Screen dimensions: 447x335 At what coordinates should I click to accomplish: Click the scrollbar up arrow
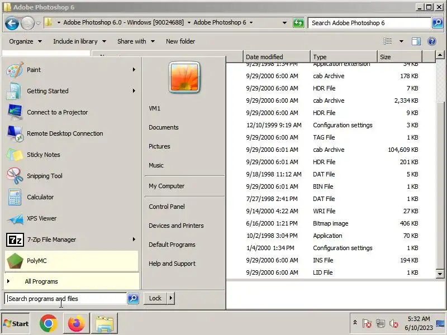pyautogui.click(x=440, y=54)
